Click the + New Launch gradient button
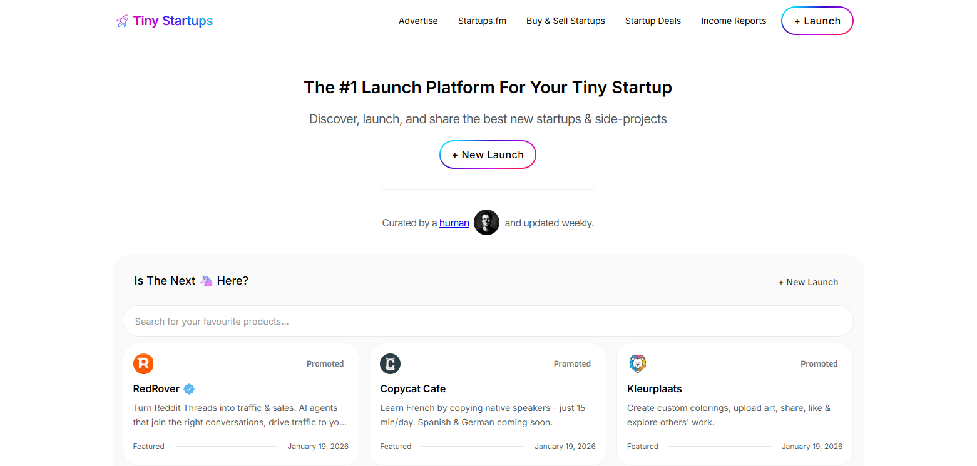This screenshot has height=466, width=977. point(488,154)
